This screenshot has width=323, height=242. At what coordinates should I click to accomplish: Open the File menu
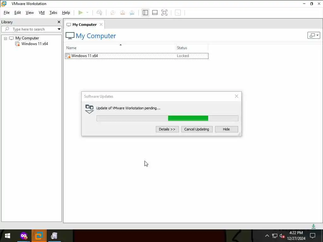point(7,13)
